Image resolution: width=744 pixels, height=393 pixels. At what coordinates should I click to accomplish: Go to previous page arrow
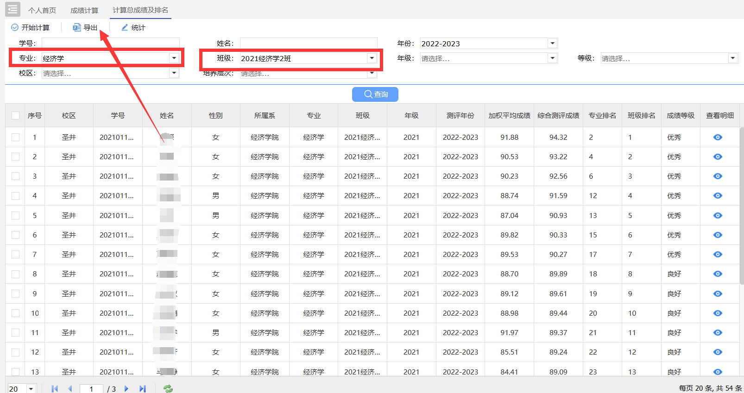click(70, 389)
